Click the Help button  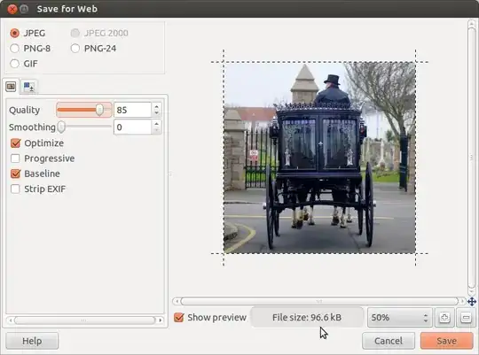(x=32, y=341)
